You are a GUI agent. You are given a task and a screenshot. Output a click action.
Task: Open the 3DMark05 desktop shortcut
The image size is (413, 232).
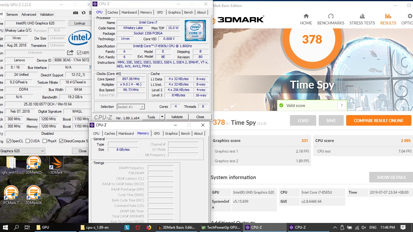(34, 166)
